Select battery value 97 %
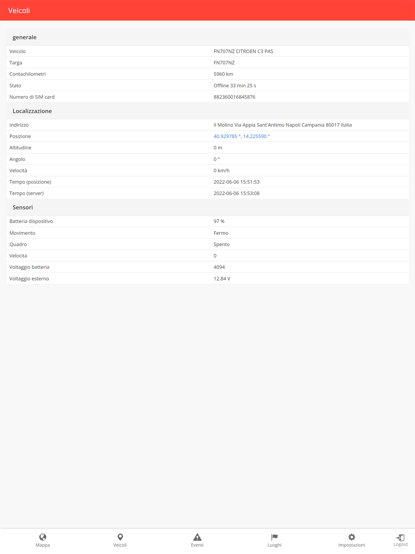Image resolution: width=415 pixels, height=554 pixels. [219, 221]
